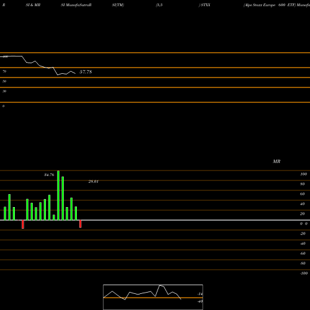
Task: Click the 57.78 RSI value label
Action: click(x=86, y=72)
